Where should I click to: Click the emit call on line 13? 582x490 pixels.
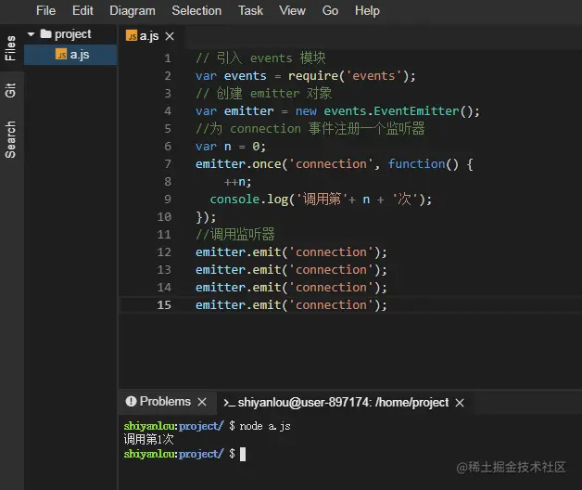click(291, 270)
